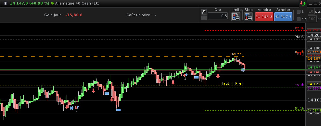Click the Coût unitaire label
Viewport: 321px width, 126px height.
[139, 15]
